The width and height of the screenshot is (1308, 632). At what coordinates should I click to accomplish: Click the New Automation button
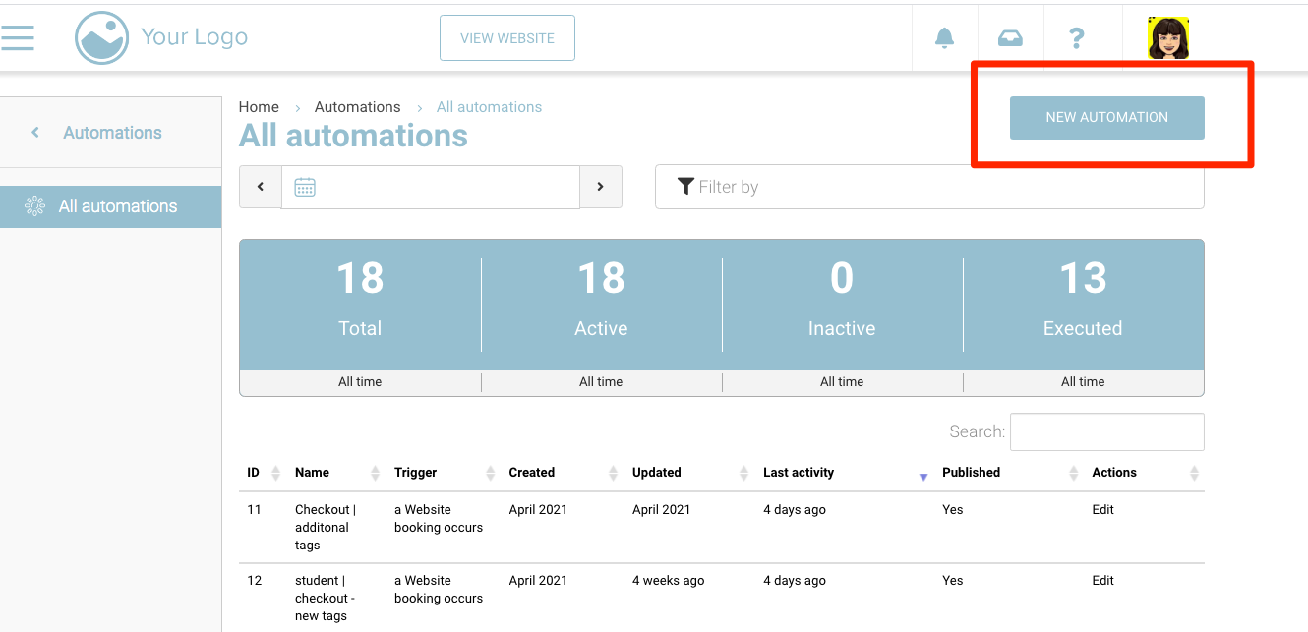coord(1106,117)
